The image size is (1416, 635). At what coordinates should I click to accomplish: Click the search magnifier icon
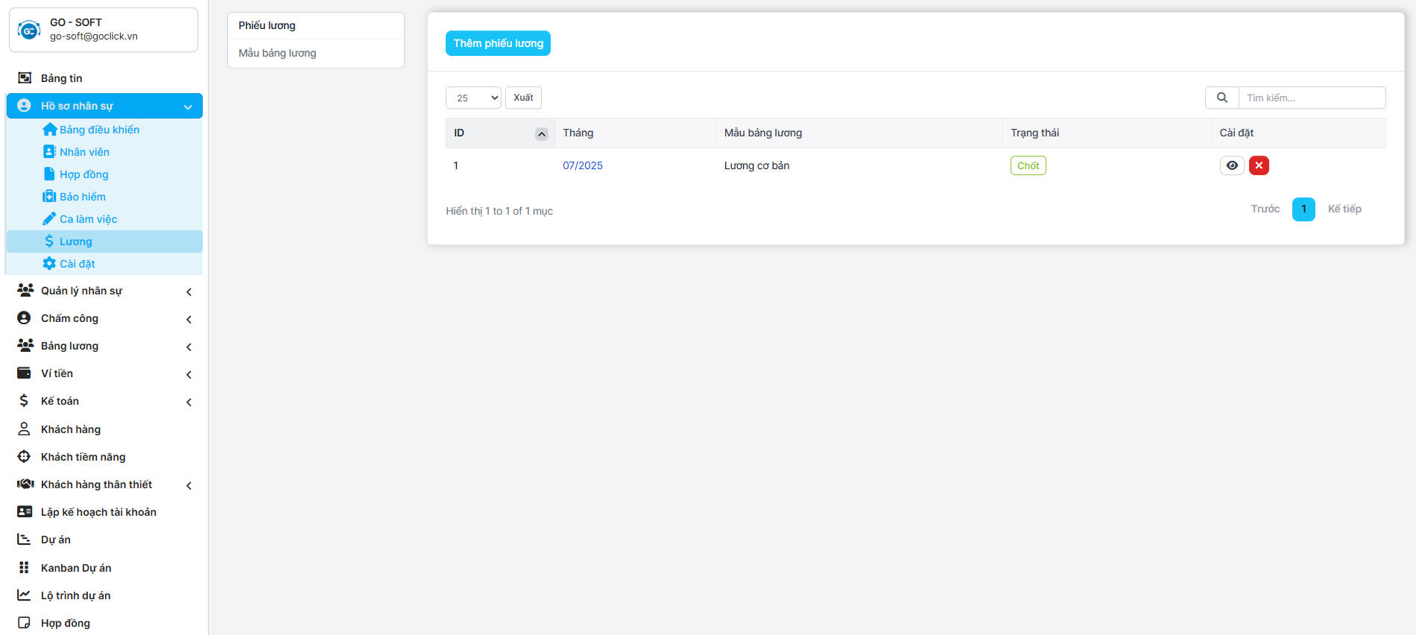point(1222,98)
